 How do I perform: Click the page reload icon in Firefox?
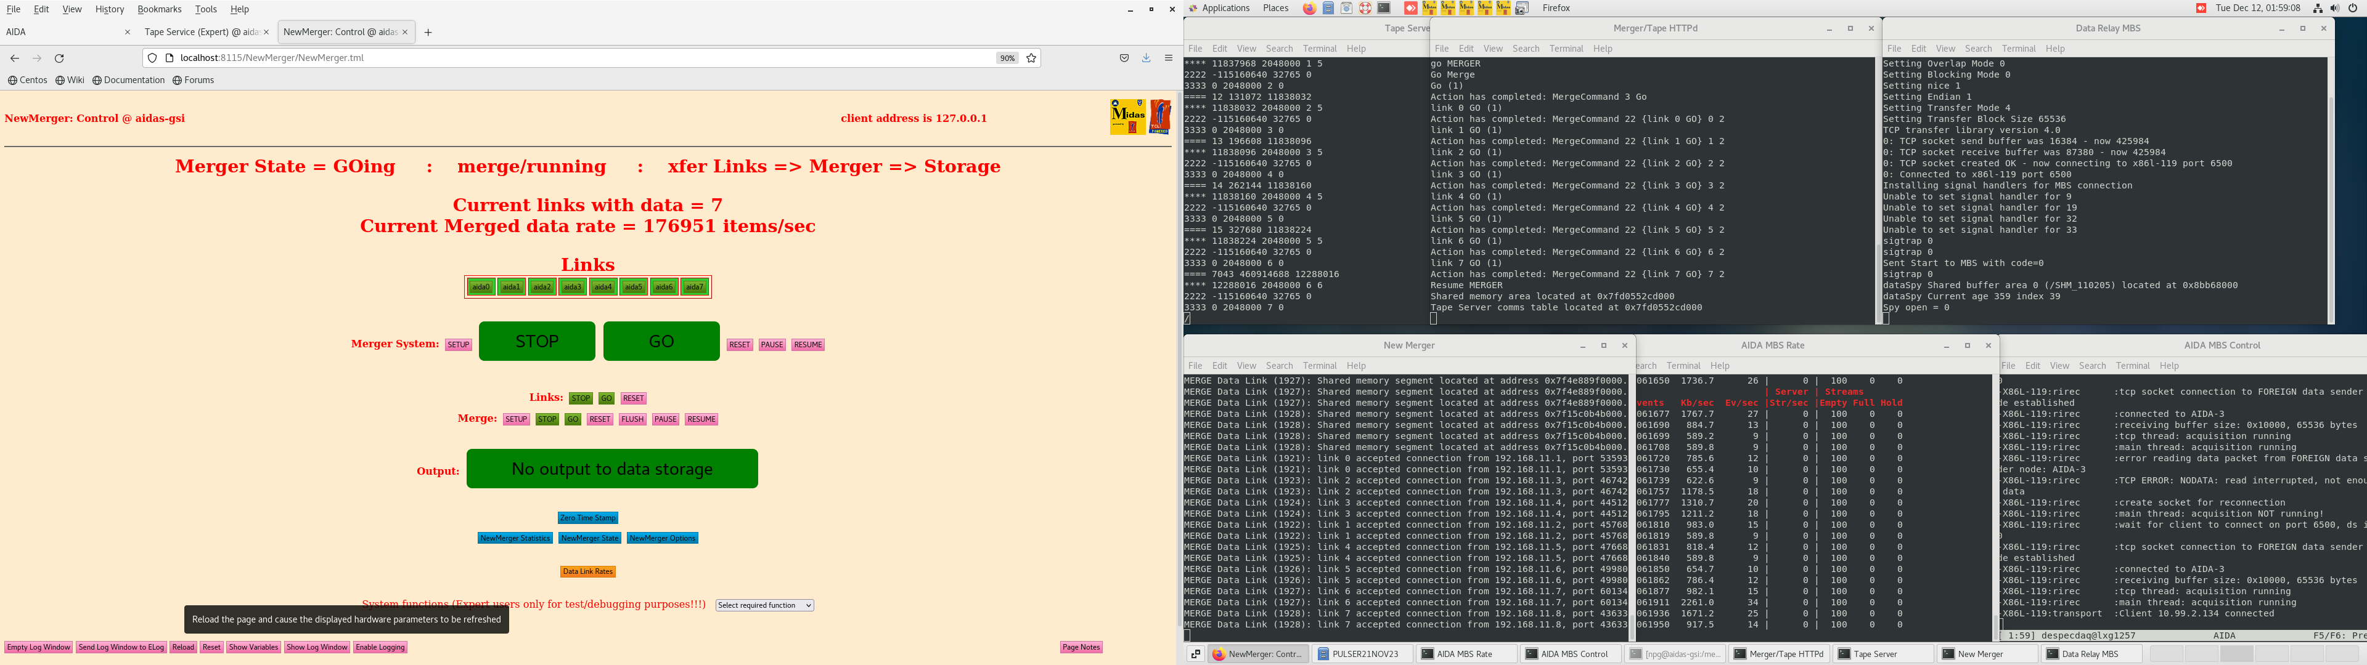[x=59, y=58]
